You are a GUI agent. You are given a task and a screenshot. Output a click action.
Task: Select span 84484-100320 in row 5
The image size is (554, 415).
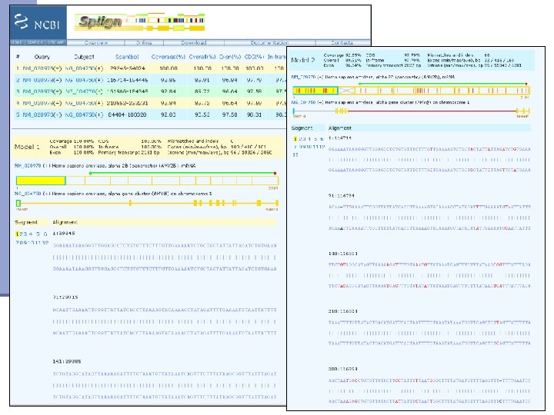127,115
